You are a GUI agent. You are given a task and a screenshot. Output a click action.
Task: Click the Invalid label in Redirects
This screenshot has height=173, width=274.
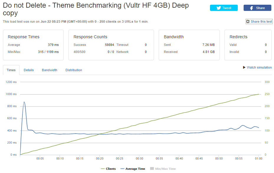234,52
